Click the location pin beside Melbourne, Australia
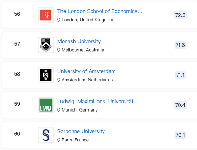The image size is (197, 150). (x=59, y=50)
